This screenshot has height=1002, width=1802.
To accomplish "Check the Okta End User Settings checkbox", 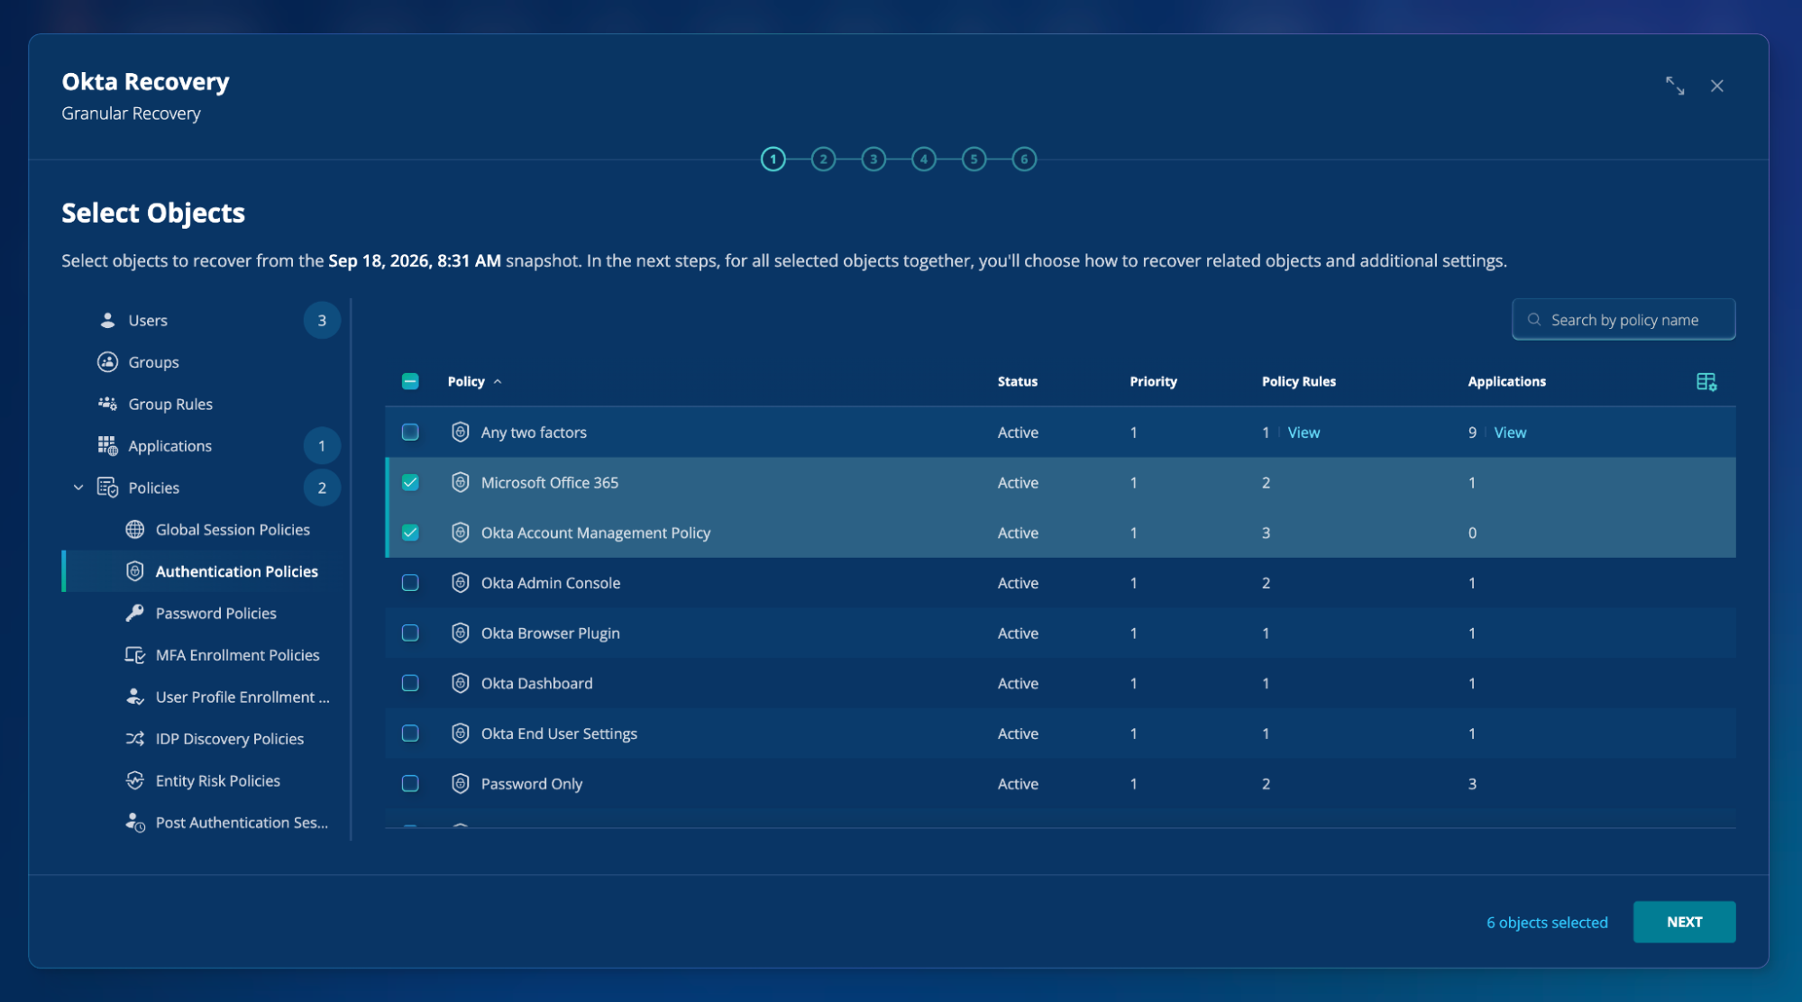I will click(x=410, y=733).
